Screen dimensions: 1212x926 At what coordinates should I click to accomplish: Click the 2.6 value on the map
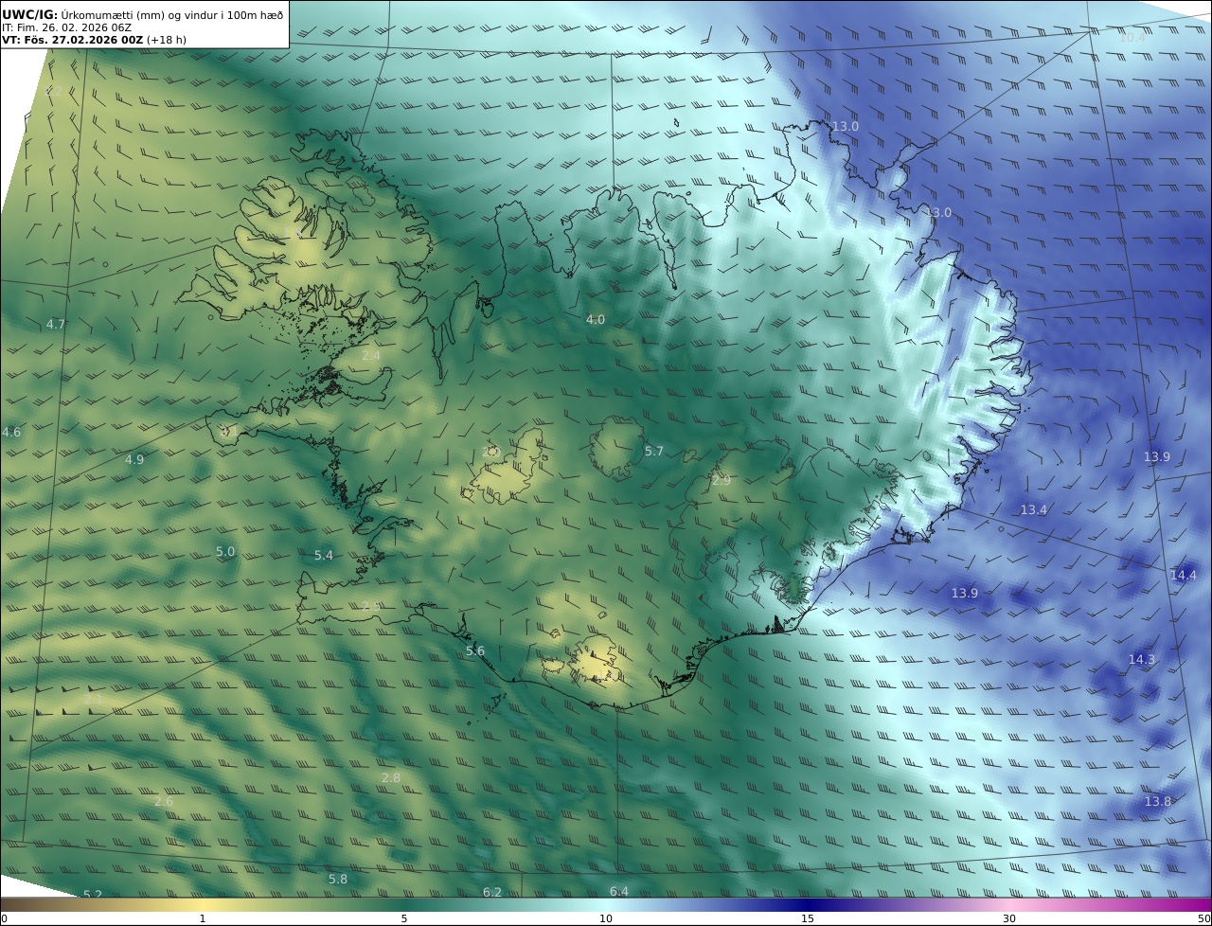tap(164, 801)
